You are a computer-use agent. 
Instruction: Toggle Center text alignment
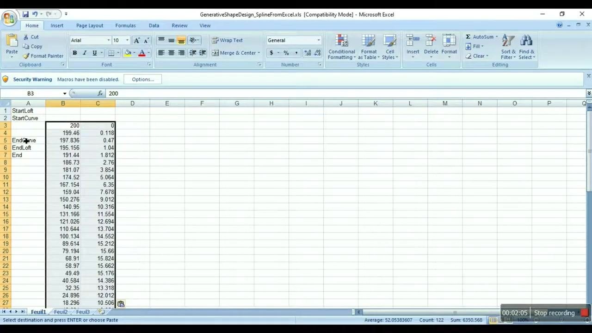click(x=171, y=53)
